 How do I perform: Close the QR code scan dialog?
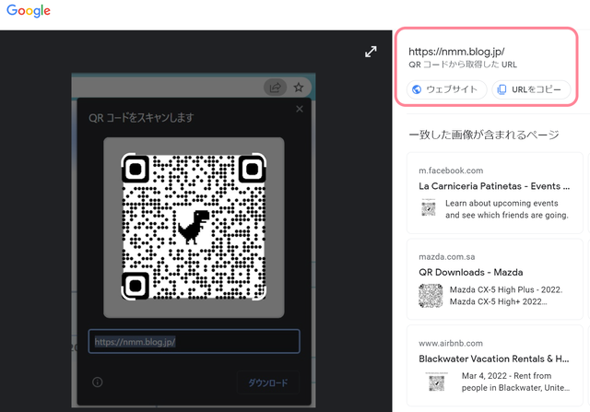[x=300, y=109]
